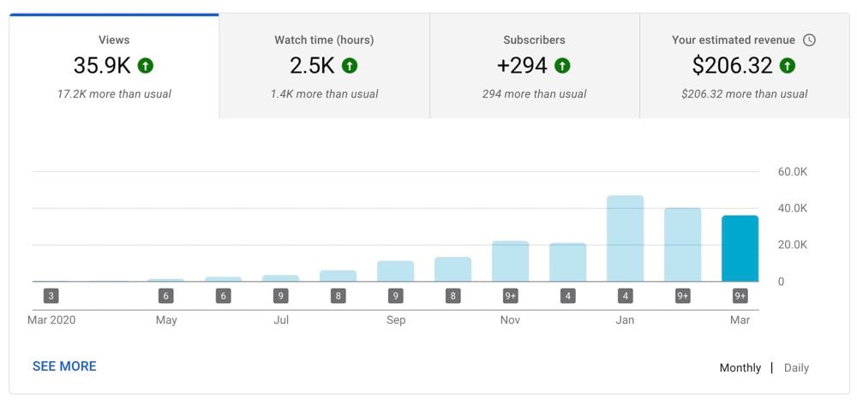Open the video count badge above Mar 2020
This screenshot has width=857, height=405.
point(51,296)
